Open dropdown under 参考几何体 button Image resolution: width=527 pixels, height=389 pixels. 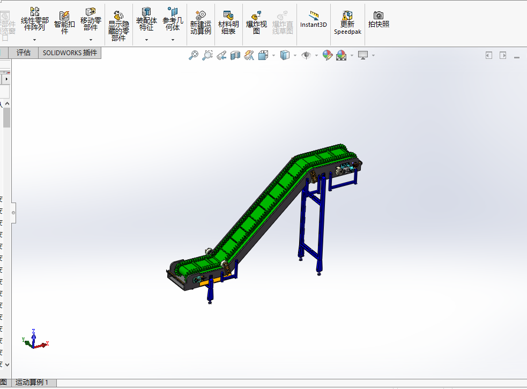tap(173, 40)
